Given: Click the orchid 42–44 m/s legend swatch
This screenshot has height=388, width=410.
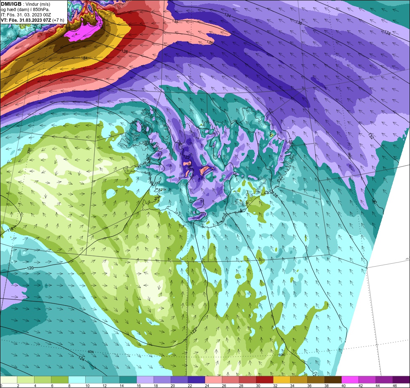Looking at the screenshot, I should (367, 380).
